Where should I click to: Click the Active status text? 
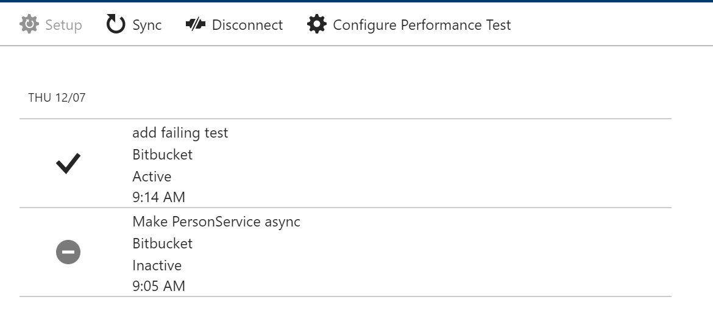click(x=152, y=177)
